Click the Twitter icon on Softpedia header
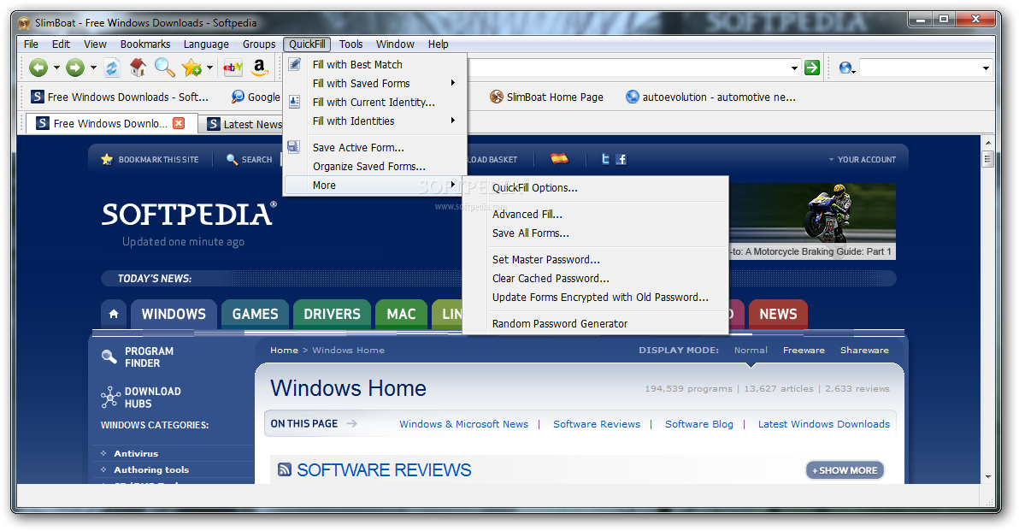This screenshot has height=531, width=1019. tap(605, 158)
